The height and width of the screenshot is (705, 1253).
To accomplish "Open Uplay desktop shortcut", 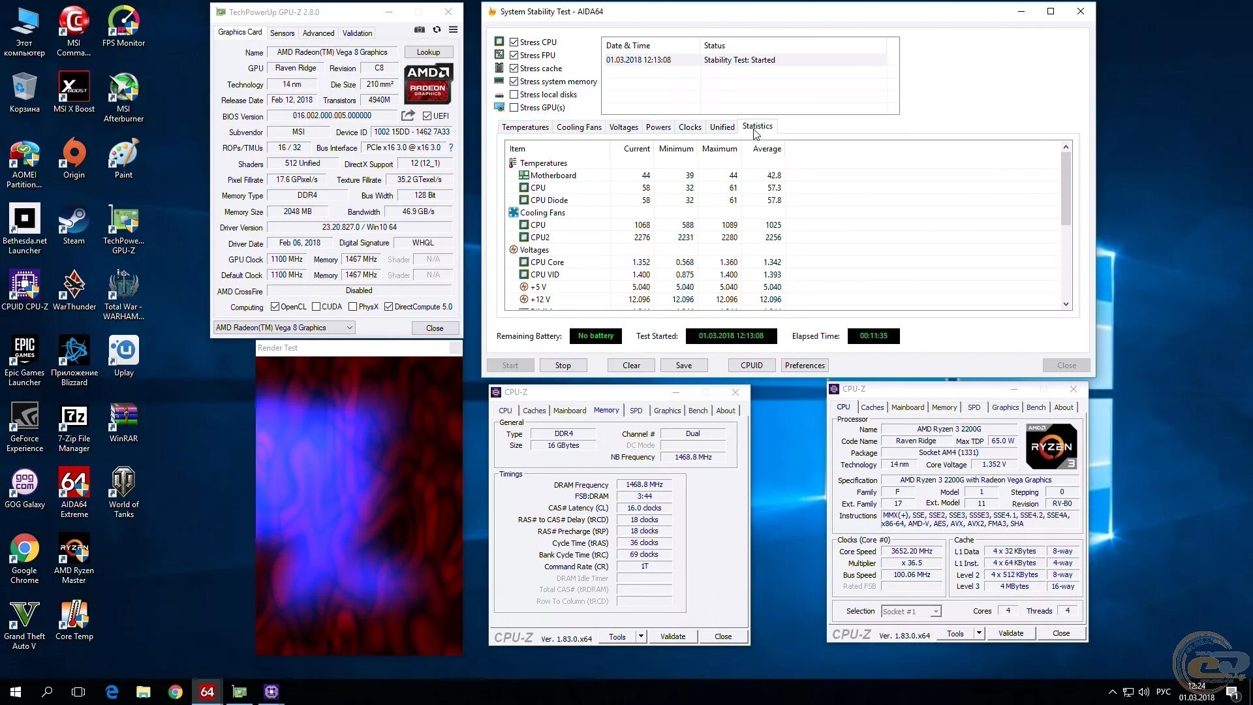I will tap(123, 356).
